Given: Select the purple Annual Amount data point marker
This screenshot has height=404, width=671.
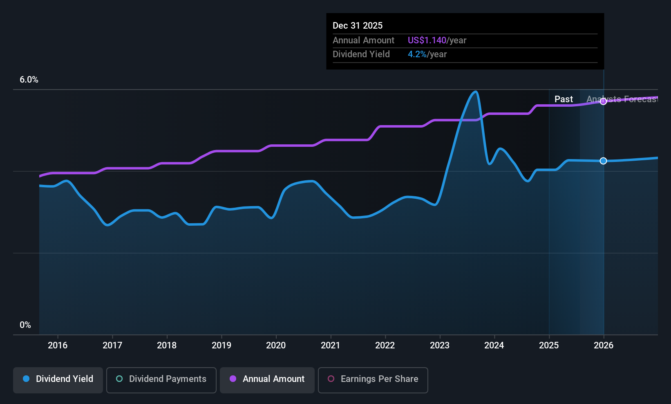Looking at the screenshot, I should [x=603, y=101].
